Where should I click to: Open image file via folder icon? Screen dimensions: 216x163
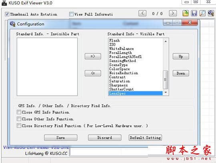pos(186,13)
